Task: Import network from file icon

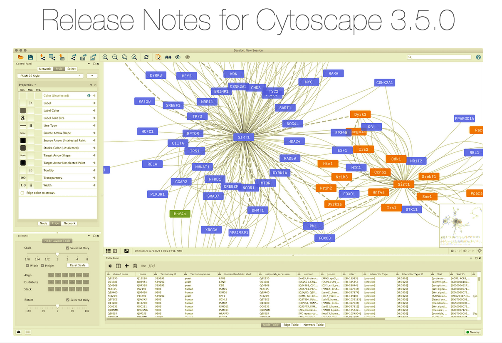Action: click(x=42, y=57)
